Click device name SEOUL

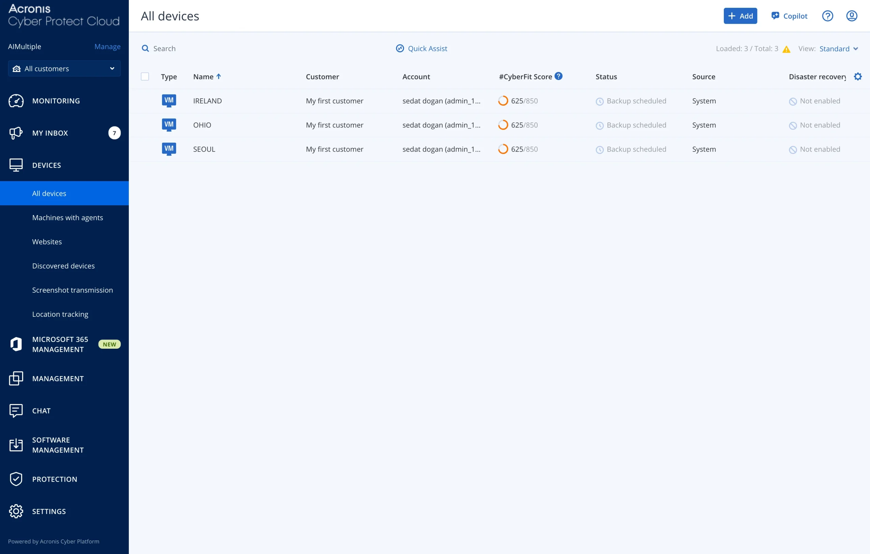(204, 149)
